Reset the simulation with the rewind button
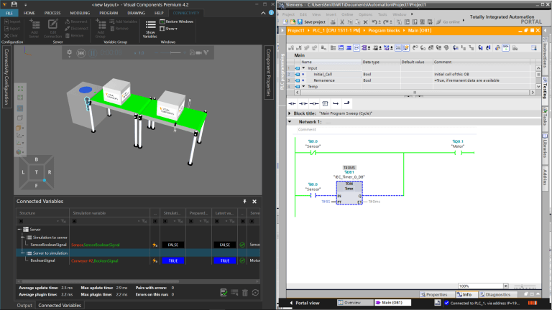 (x=81, y=53)
